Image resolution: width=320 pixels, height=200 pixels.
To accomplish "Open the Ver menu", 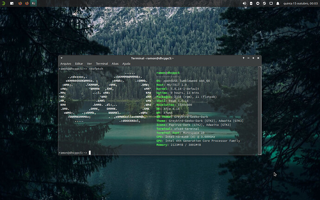I will click(90, 64).
